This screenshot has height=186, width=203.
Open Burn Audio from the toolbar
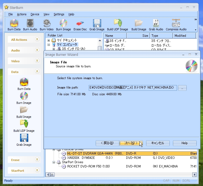[x=30, y=25]
